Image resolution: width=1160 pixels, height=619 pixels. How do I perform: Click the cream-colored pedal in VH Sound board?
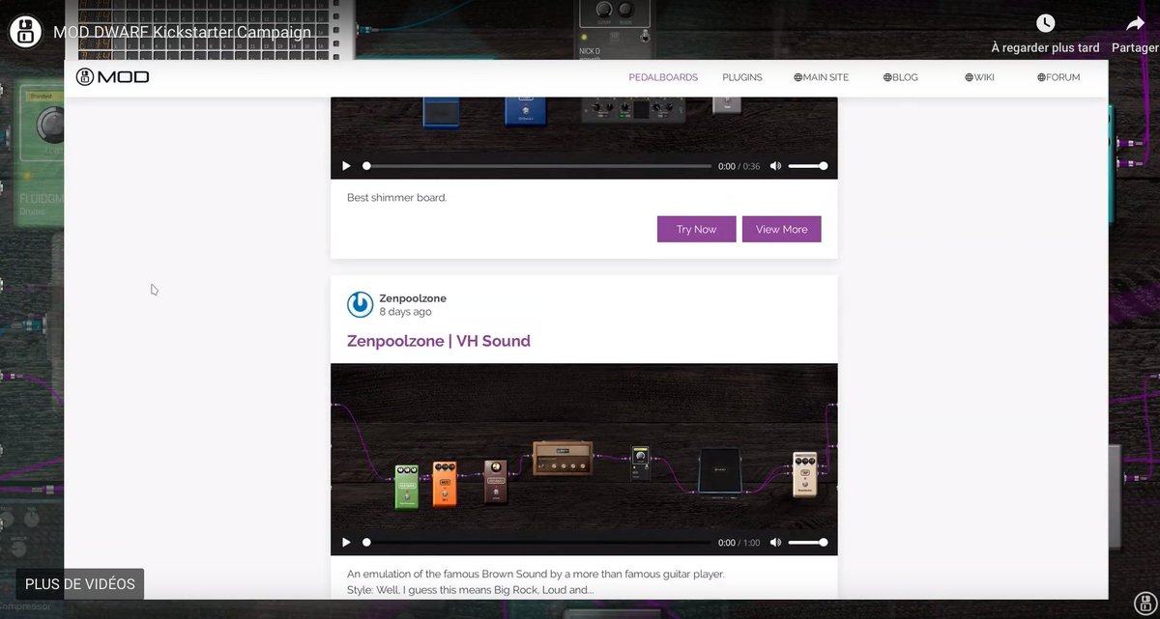point(804,474)
